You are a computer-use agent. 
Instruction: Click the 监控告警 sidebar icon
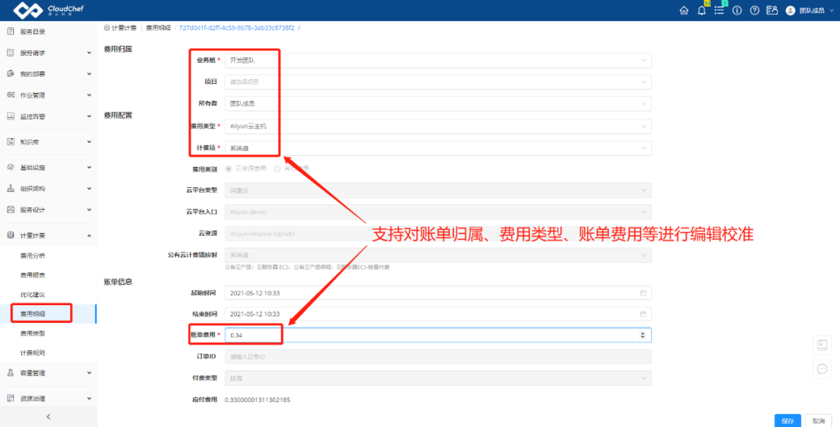click(10, 116)
